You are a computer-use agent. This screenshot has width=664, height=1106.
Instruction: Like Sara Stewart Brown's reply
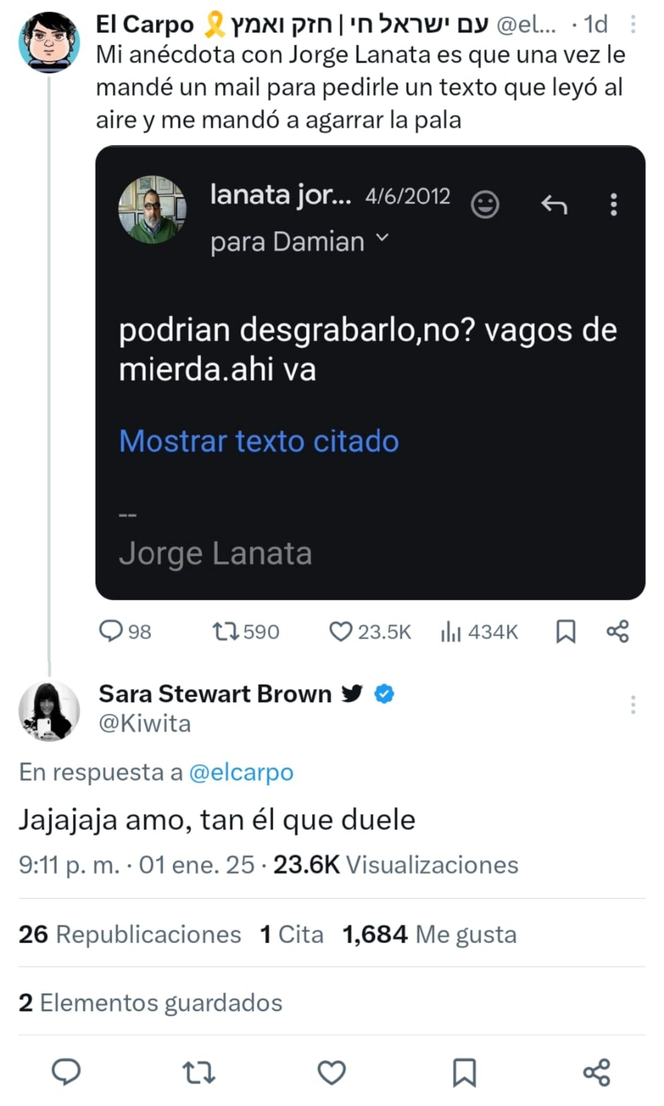(332, 1072)
